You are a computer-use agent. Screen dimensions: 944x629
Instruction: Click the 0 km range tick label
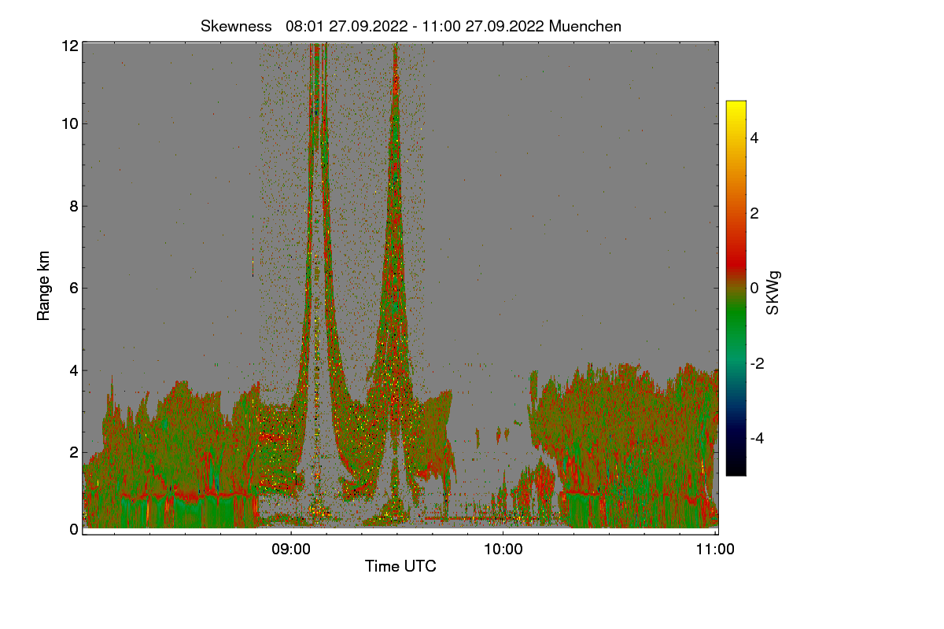(74, 529)
